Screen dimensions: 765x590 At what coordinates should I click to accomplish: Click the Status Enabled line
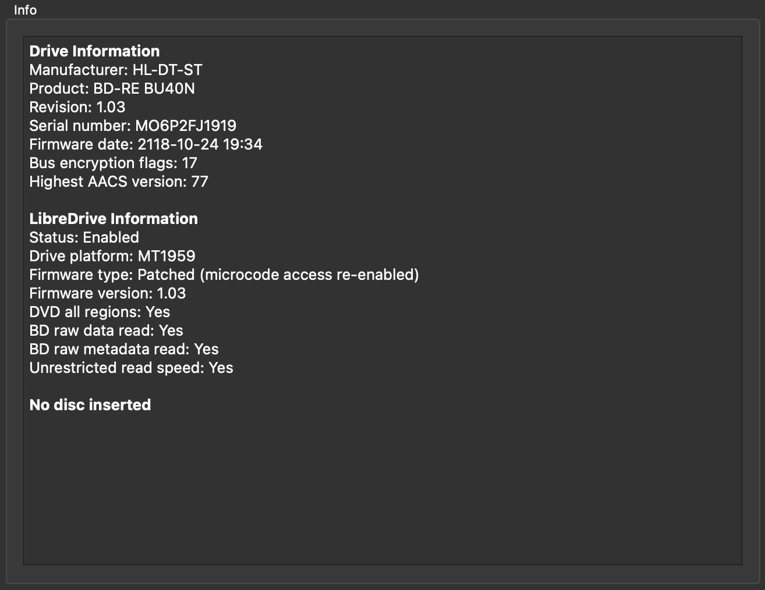[x=84, y=237]
